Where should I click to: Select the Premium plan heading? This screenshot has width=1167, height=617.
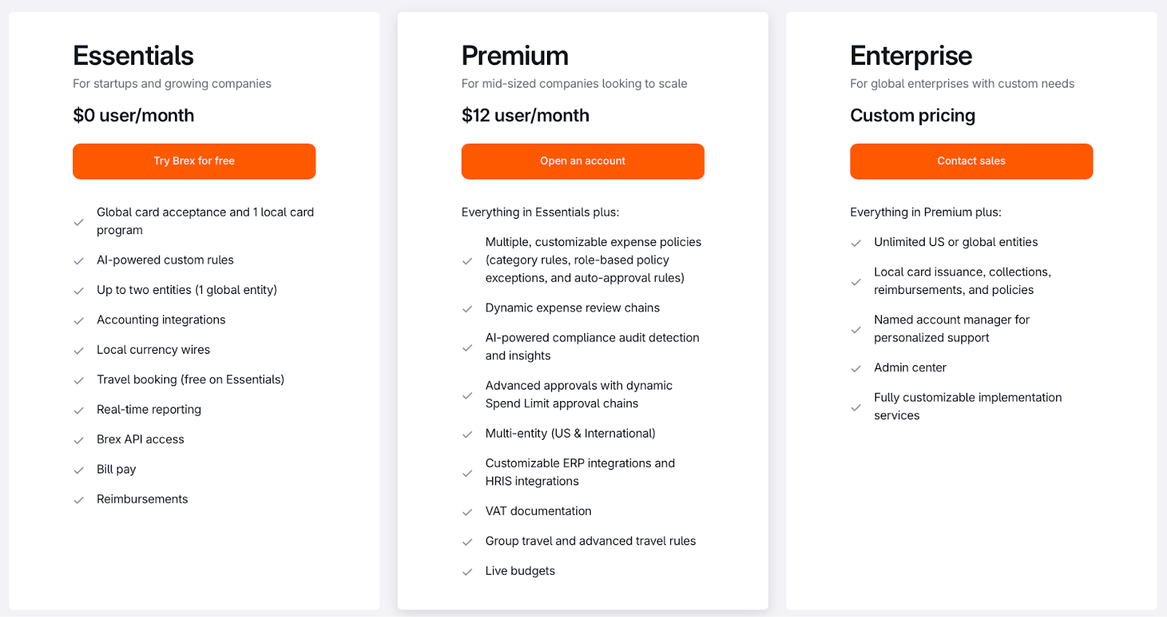pyautogui.click(x=515, y=56)
